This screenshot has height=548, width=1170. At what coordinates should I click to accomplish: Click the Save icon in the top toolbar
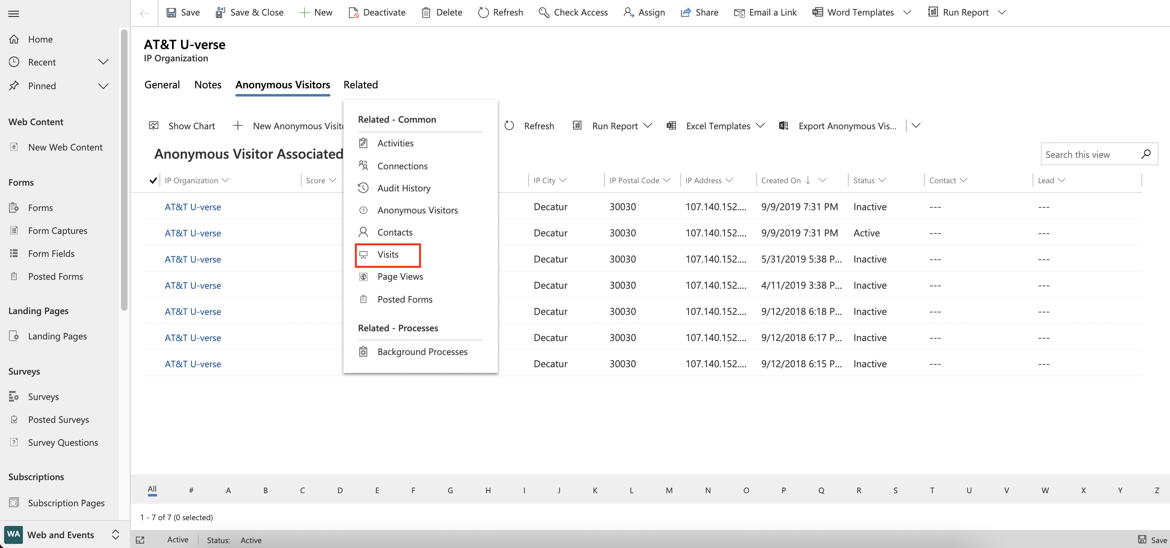pos(171,12)
